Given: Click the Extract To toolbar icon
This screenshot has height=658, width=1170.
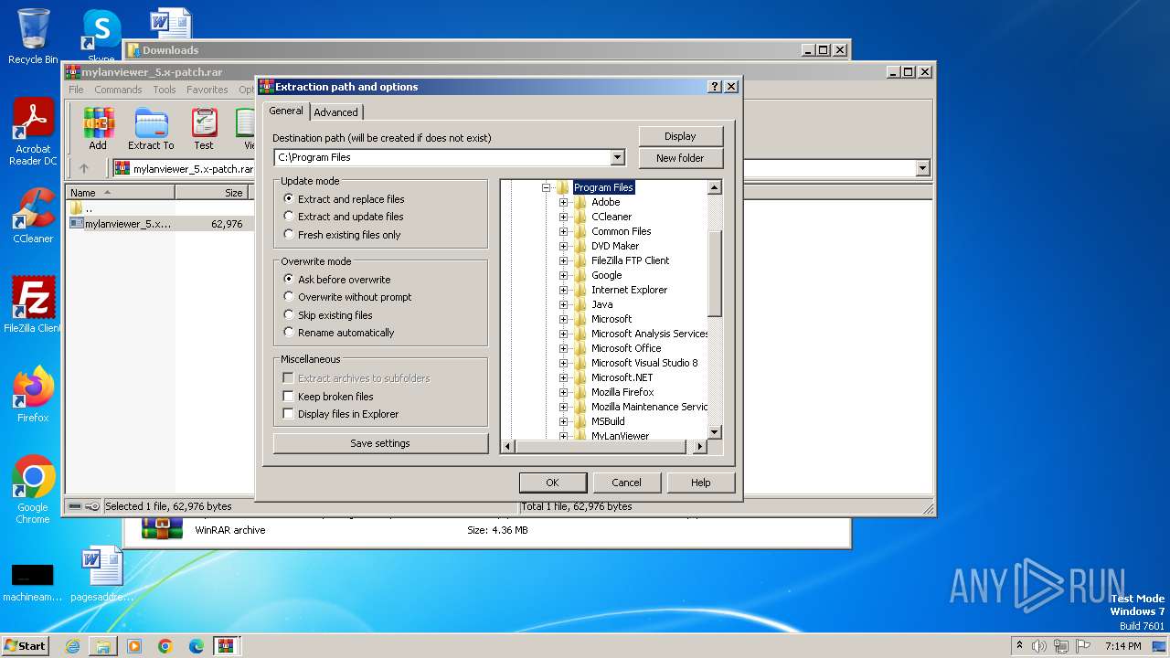Looking at the screenshot, I should (151, 129).
